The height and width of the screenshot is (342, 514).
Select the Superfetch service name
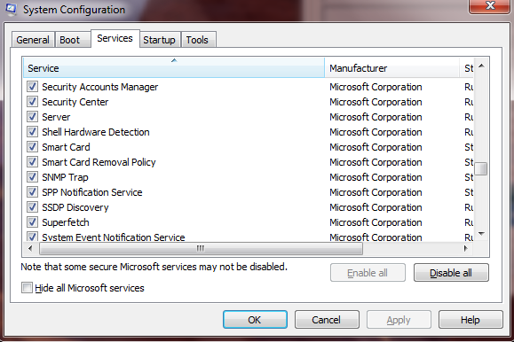tap(66, 222)
